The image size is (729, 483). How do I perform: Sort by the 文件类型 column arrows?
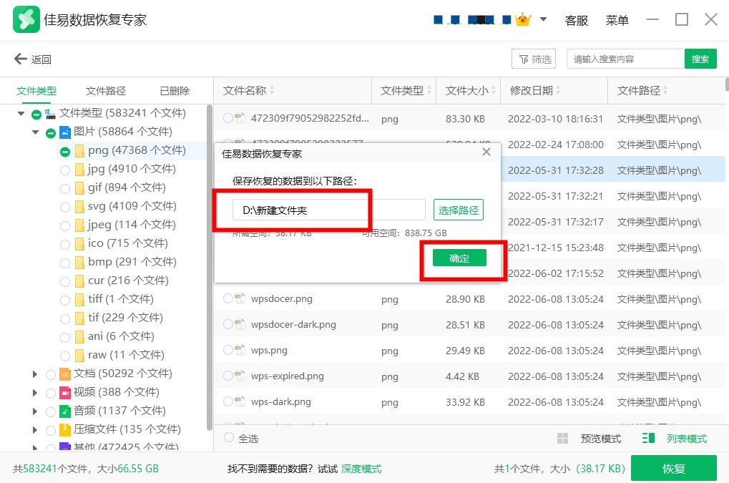tap(429, 91)
